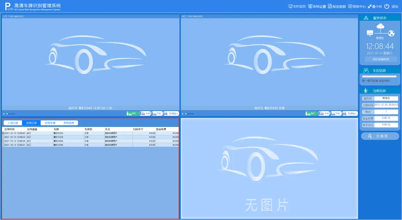Click 常开 keep-open button on entrance camera
Image resolution: width=402 pixels, height=220 pixels.
[x=132, y=113]
